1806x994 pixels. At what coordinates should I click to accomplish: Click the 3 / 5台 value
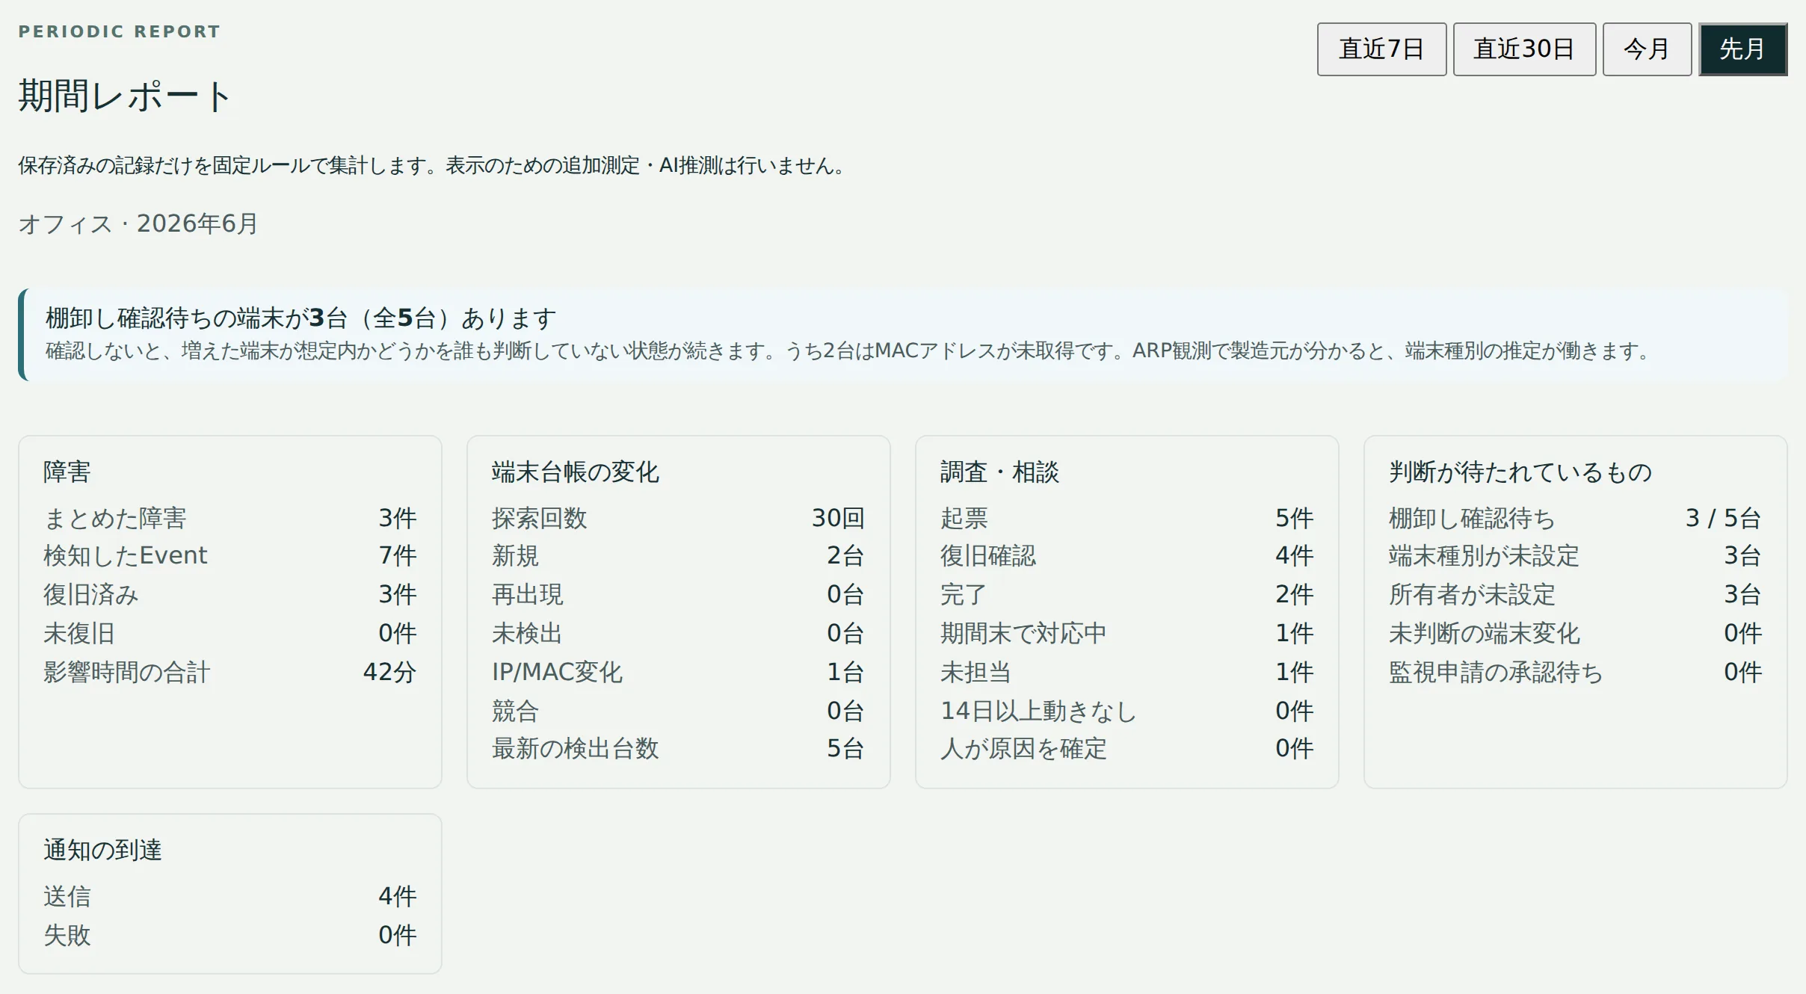pyautogui.click(x=1724, y=518)
